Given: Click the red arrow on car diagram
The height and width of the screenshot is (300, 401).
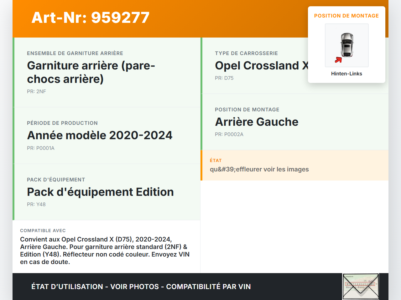Looking at the screenshot, I should click(338, 60).
